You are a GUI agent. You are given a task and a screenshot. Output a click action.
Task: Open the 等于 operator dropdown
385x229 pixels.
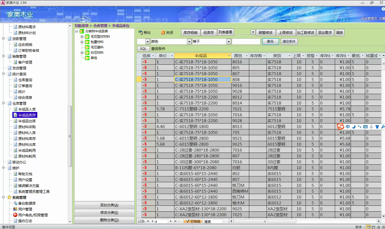click(229, 41)
